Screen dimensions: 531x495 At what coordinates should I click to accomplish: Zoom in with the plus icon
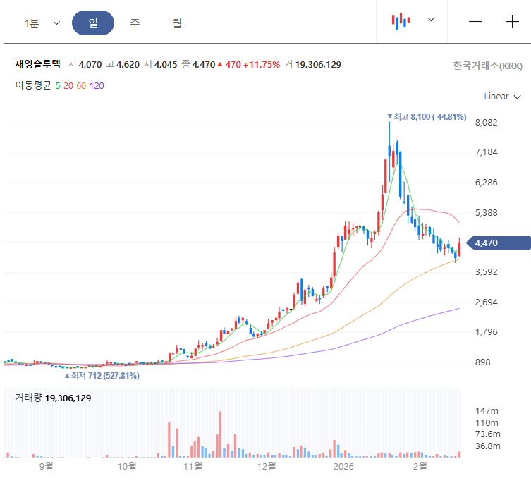coord(512,21)
